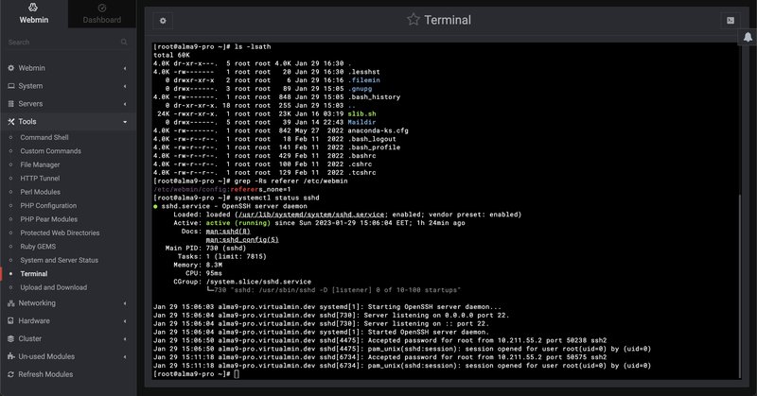Open the Terminal module configuration gear
The width and height of the screenshot is (757, 396).
pos(163,19)
